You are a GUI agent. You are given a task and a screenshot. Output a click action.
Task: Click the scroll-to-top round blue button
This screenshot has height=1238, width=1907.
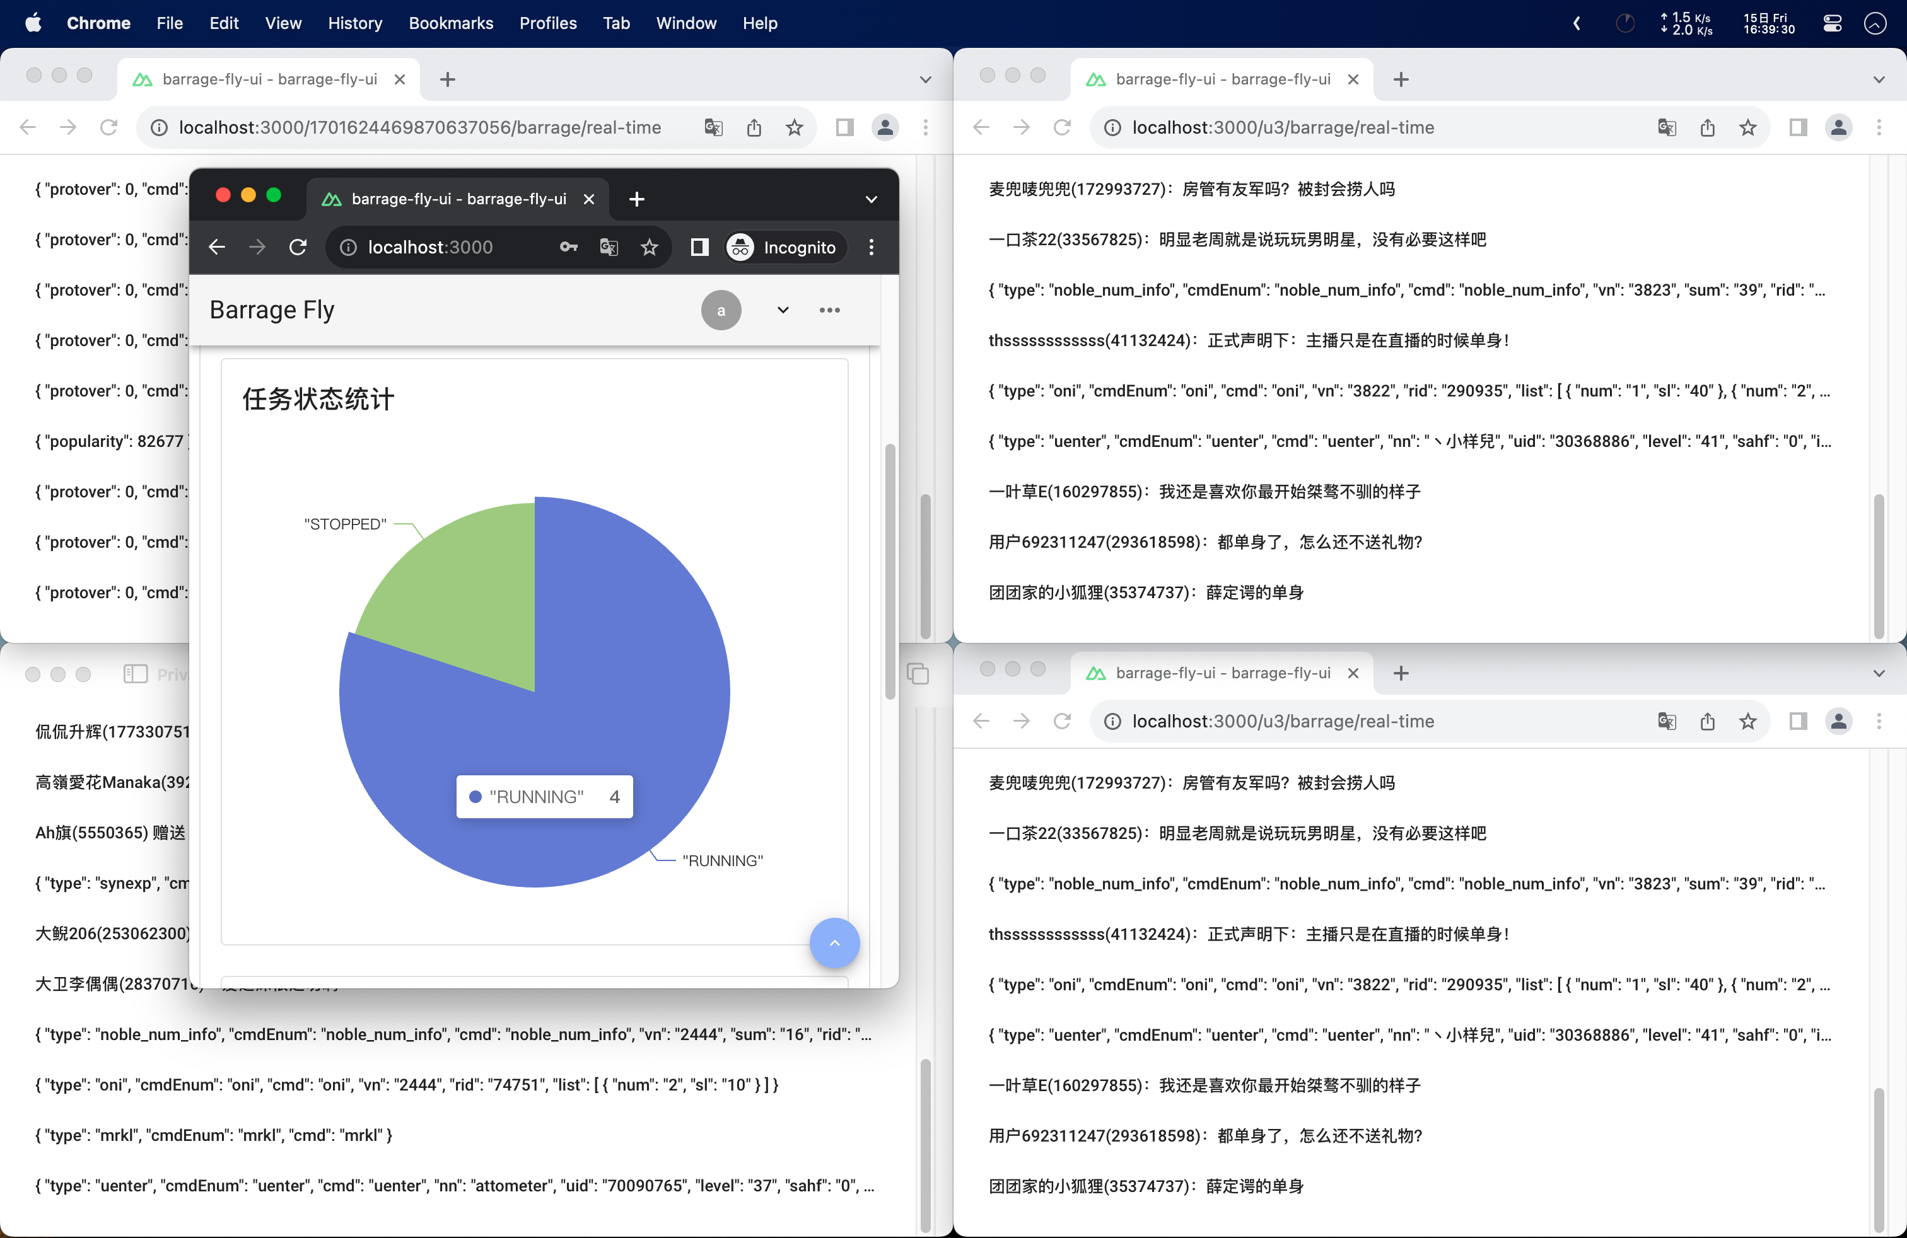[834, 942]
